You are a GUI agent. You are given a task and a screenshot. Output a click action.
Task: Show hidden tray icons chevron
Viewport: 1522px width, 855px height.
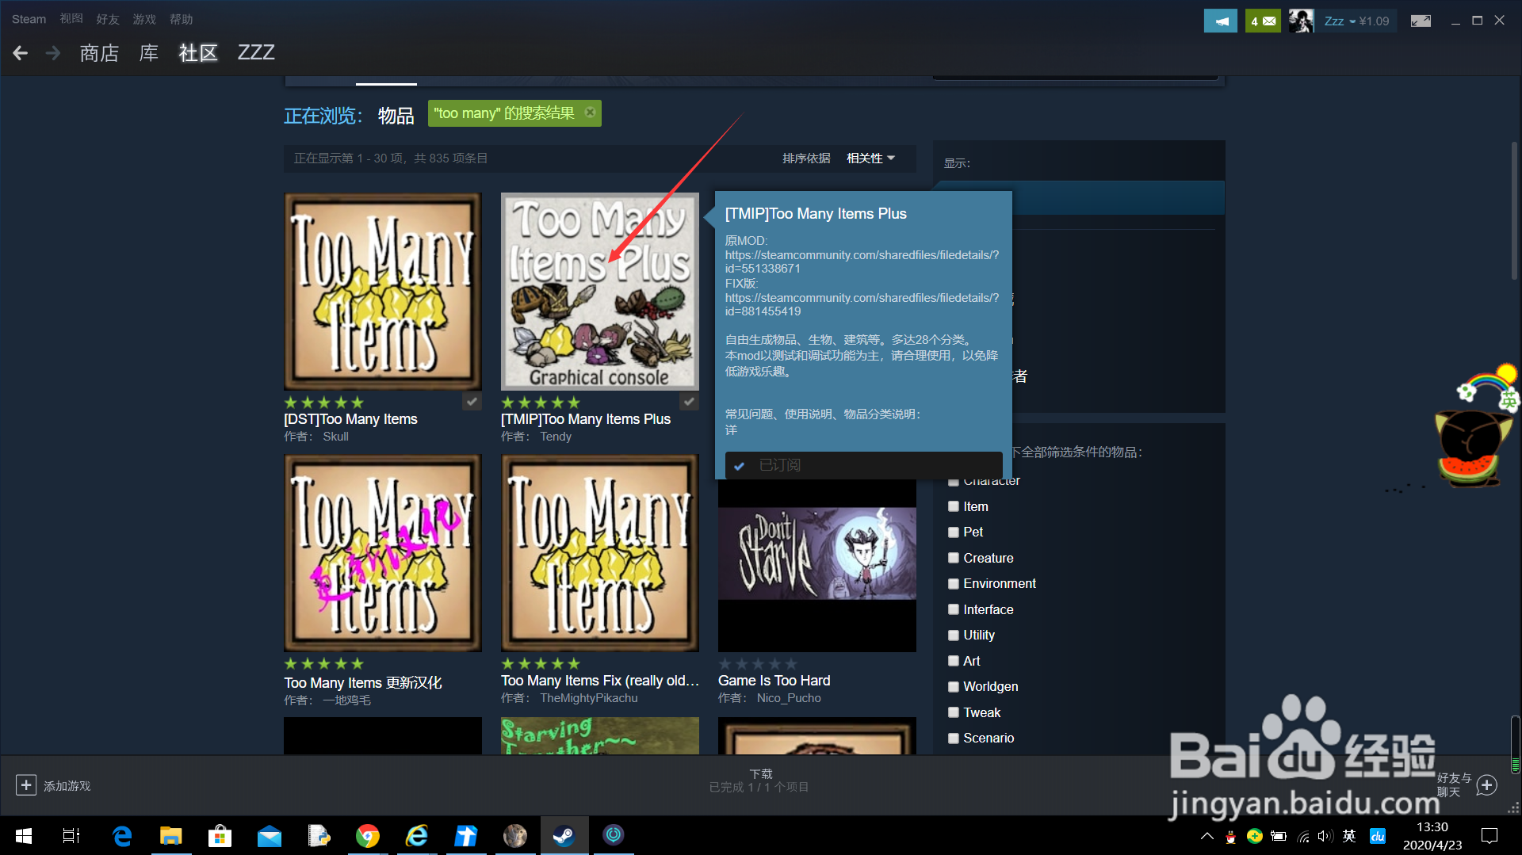click(x=1207, y=836)
